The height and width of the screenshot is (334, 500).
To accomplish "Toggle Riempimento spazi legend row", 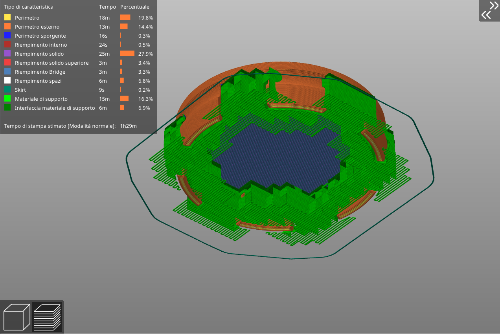I will pyautogui.click(x=78, y=81).
